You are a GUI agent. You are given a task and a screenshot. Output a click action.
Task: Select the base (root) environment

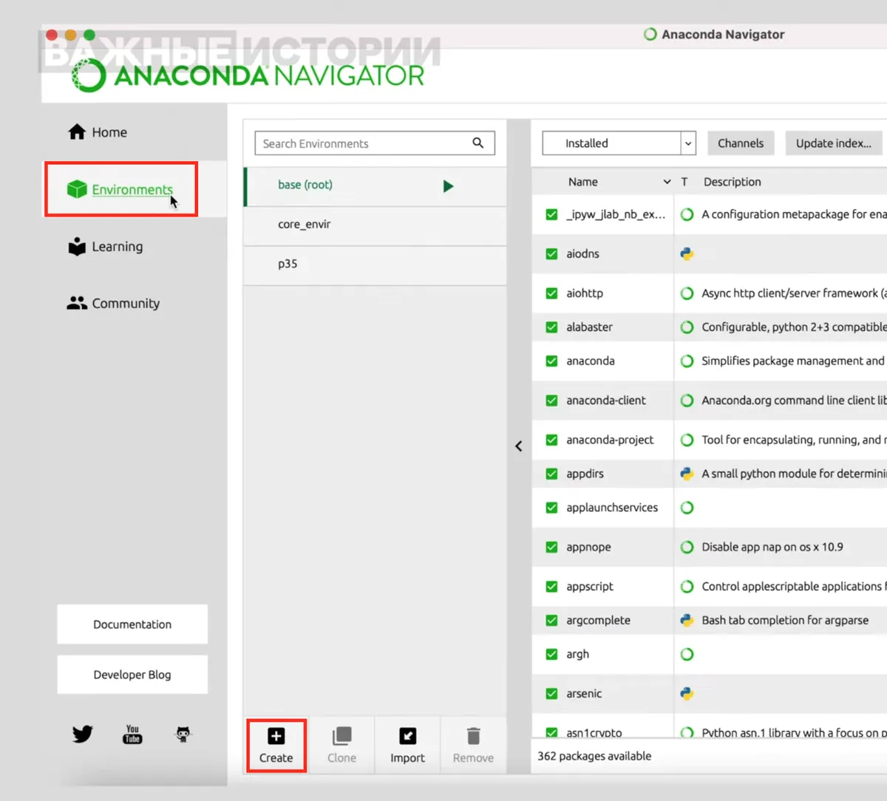pyautogui.click(x=375, y=186)
